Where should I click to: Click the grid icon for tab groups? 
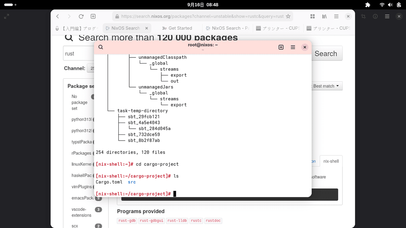(x=312, y=16)
